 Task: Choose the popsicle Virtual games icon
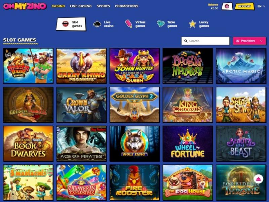(x=129, y=24)
